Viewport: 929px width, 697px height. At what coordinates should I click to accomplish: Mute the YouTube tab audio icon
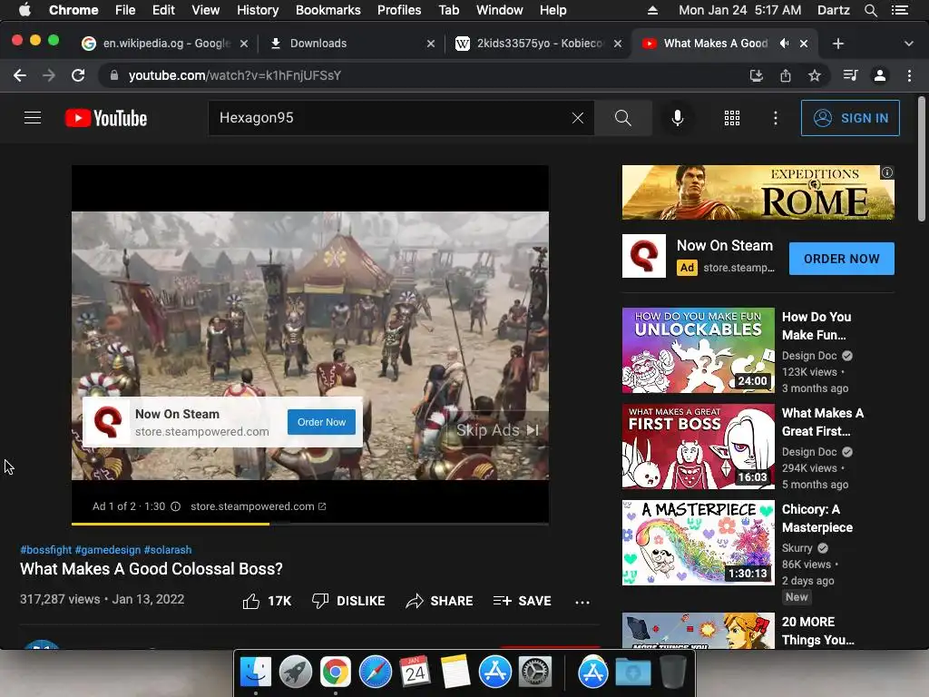pyautogui.click(x=785, y=44)
